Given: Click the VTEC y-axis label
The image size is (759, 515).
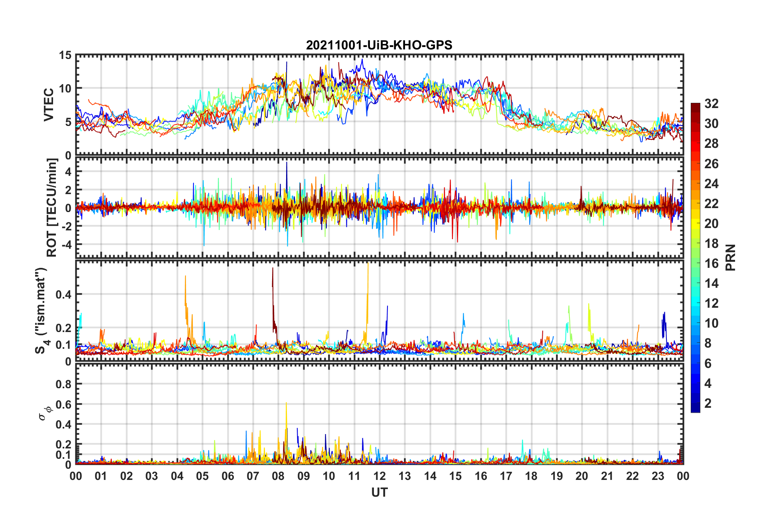Looking at the screenshot, I should point(49,105).
